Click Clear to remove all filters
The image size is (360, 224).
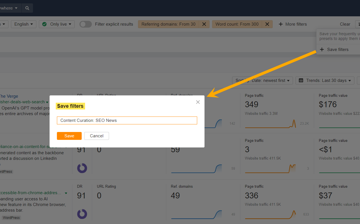point(345,24)
